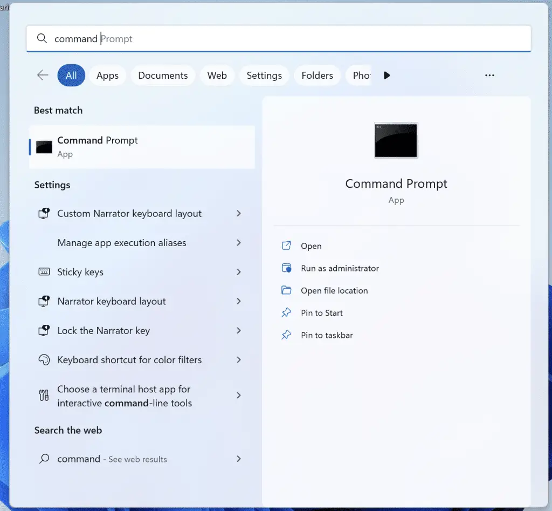Click the large Command Prompt preview thumbnail
This screenshot has width=552, height=511.
tap(396, 140)
